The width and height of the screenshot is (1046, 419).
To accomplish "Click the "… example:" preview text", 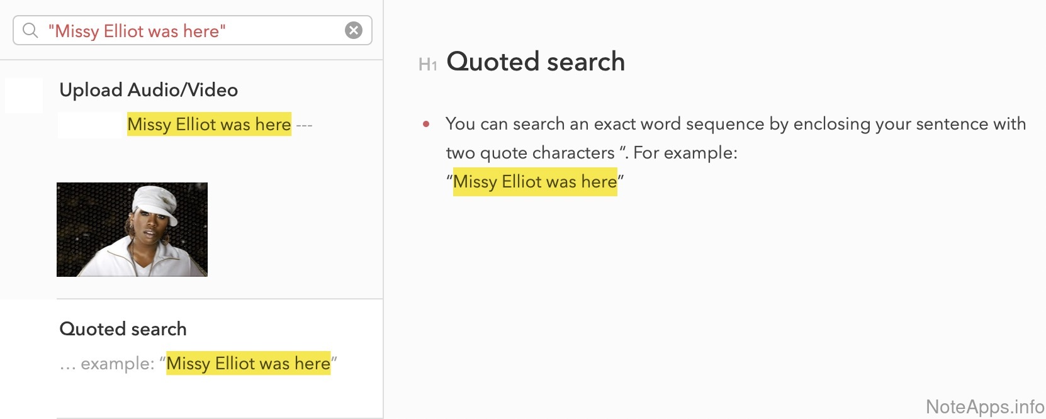I will [x=108, y=364].
